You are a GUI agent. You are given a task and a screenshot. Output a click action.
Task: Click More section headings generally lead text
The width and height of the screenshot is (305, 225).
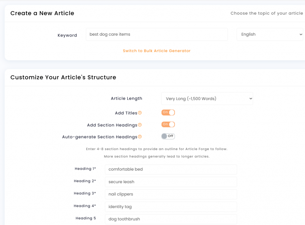157,156
